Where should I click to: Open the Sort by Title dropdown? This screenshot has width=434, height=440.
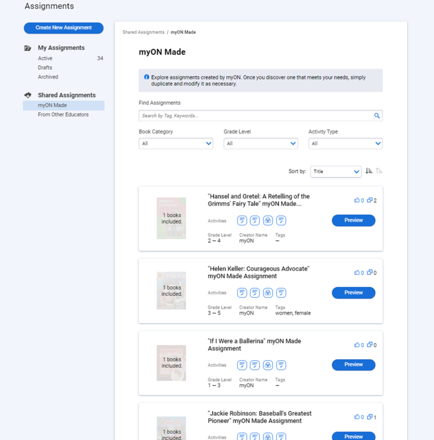[x=336, y=171]
